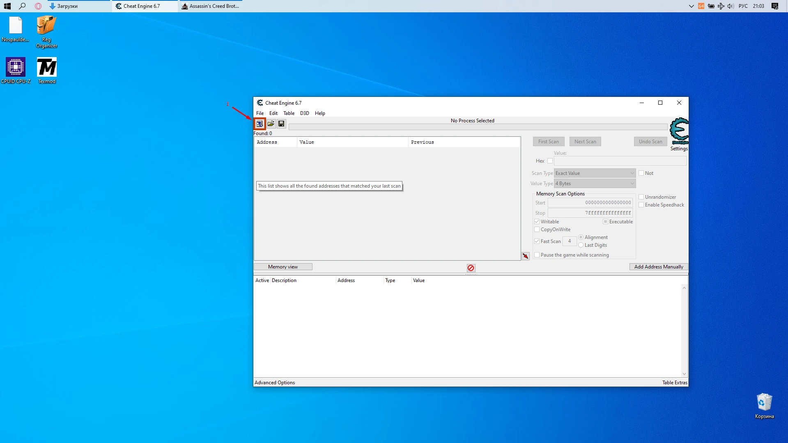Click the address list vertical scrollbar

(684, 331)
